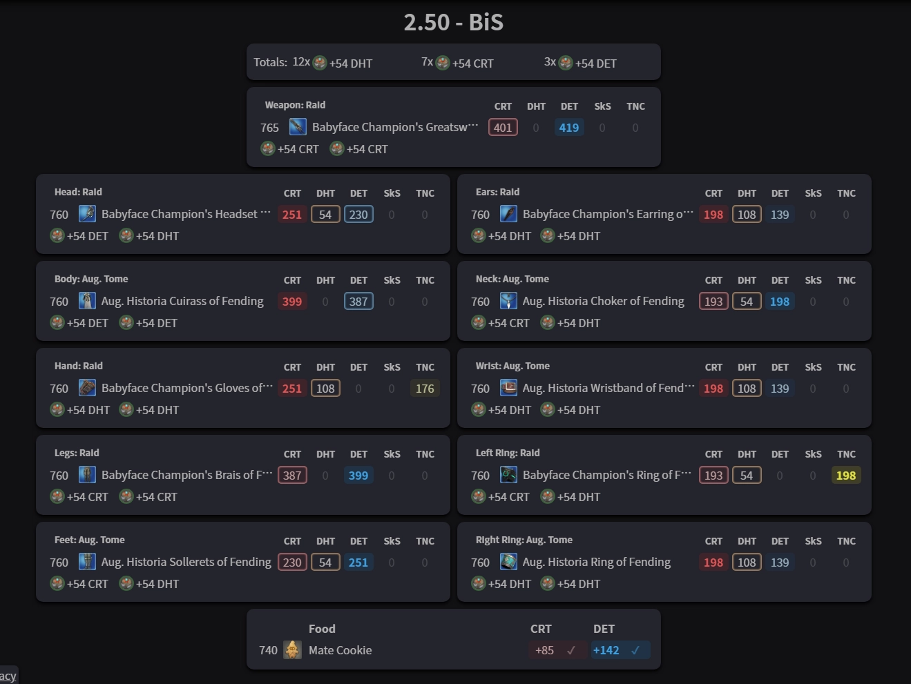Click the Babyface Champion's Greatsword weapon icon

(x=298, y=127)
